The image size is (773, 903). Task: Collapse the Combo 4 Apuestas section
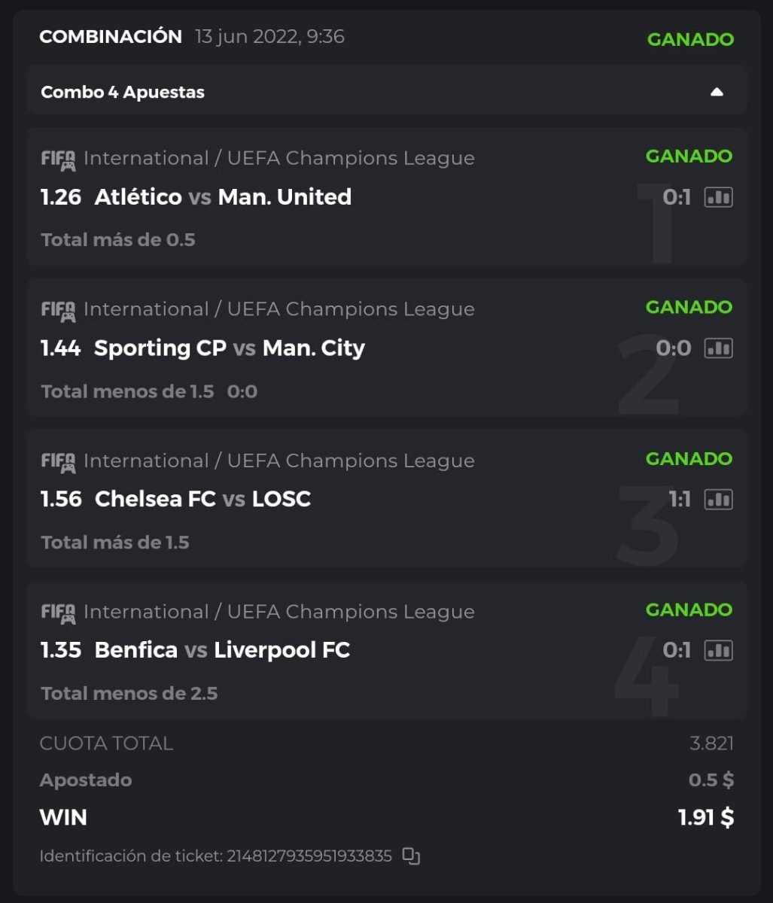(717, 92)
